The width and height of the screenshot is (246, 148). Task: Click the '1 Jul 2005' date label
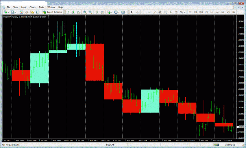(x=154, y=141)
